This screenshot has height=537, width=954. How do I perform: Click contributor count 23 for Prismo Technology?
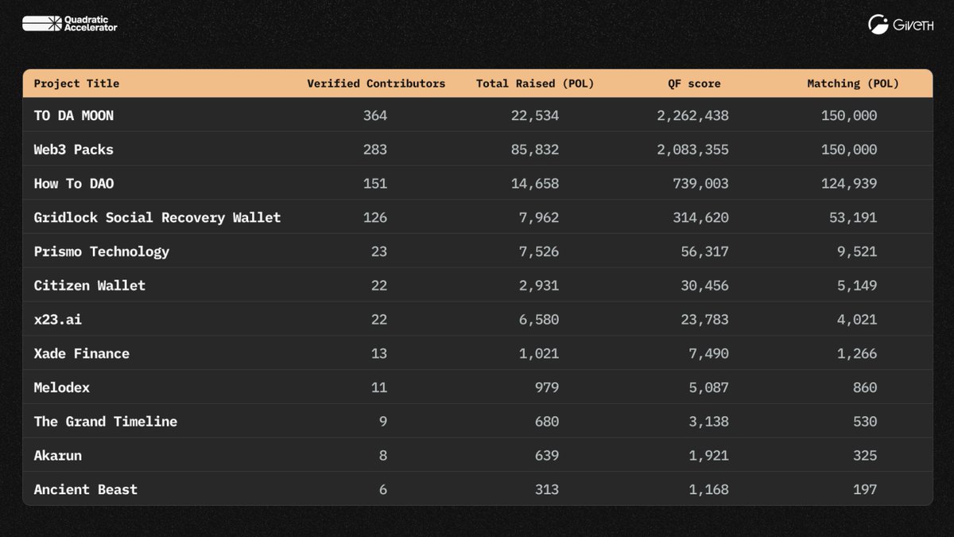coord(379,251)
